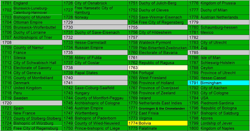Click the Palatinate cell
250x131 pixels.
(163, 128)
